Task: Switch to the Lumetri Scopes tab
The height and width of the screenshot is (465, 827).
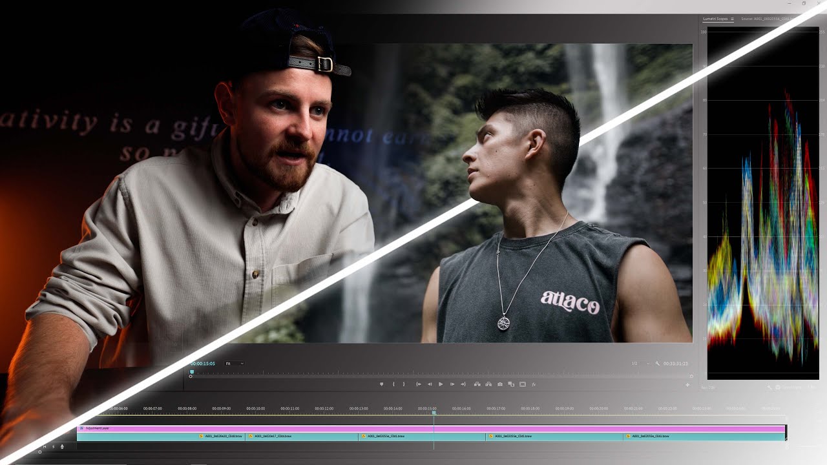Action: click(715, 19)
